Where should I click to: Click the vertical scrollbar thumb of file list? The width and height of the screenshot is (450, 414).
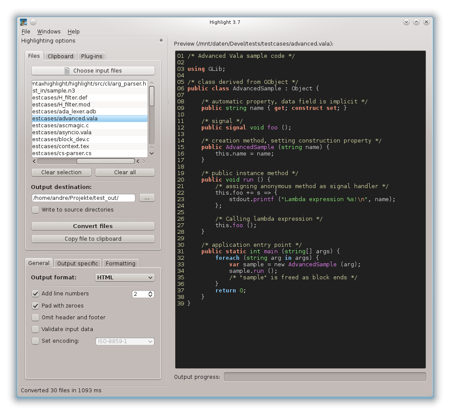click(152, 96)
